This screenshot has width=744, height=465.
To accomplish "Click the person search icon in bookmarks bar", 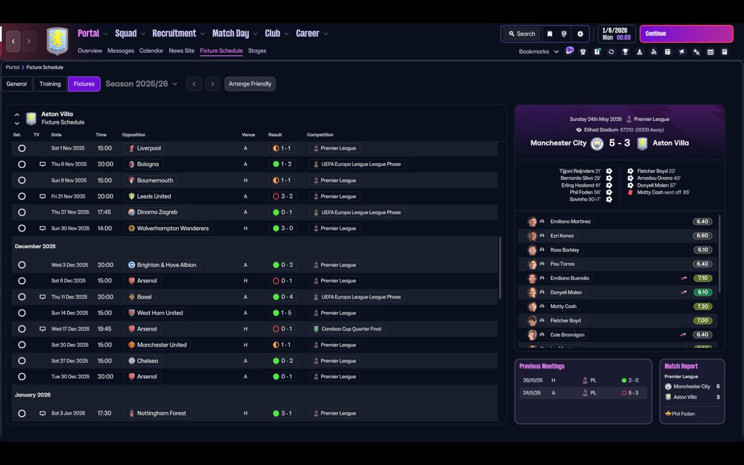I will [x=653, y=52].
